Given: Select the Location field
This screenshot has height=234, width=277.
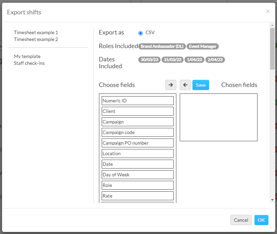Looking at the screenshot, I should [x=138, y=153].
